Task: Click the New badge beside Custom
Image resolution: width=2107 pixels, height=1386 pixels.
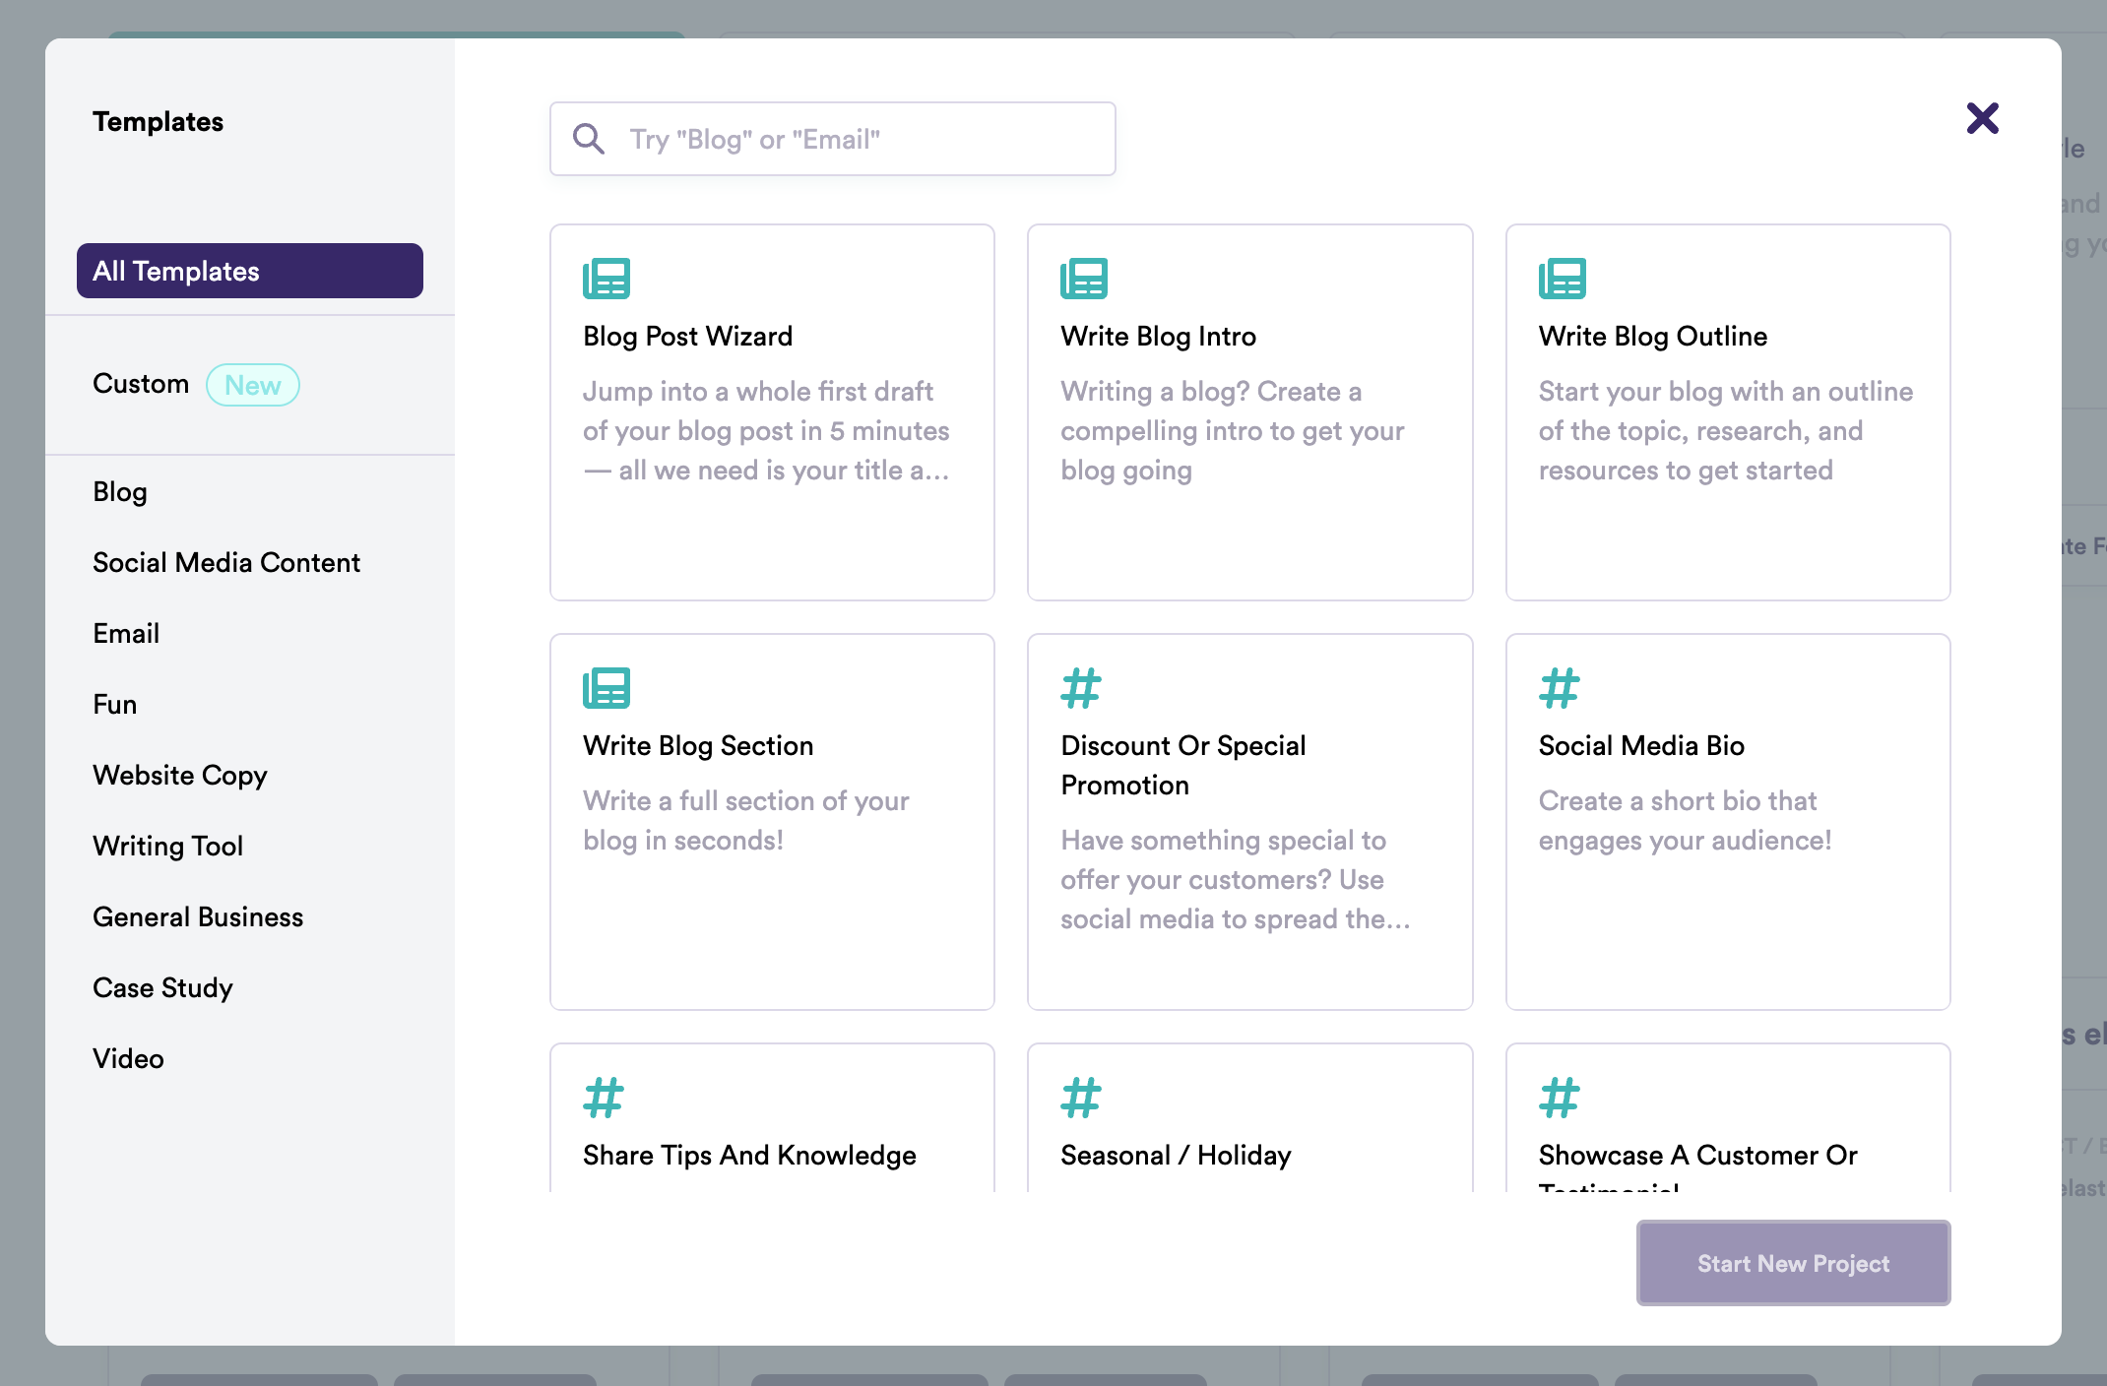Action: click(x=253, y=385)
